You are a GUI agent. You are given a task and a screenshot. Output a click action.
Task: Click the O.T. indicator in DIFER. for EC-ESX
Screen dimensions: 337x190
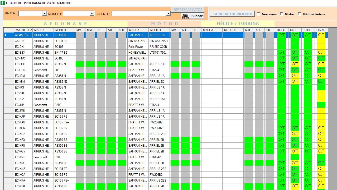pyautogui.click(x=282, y=52)
